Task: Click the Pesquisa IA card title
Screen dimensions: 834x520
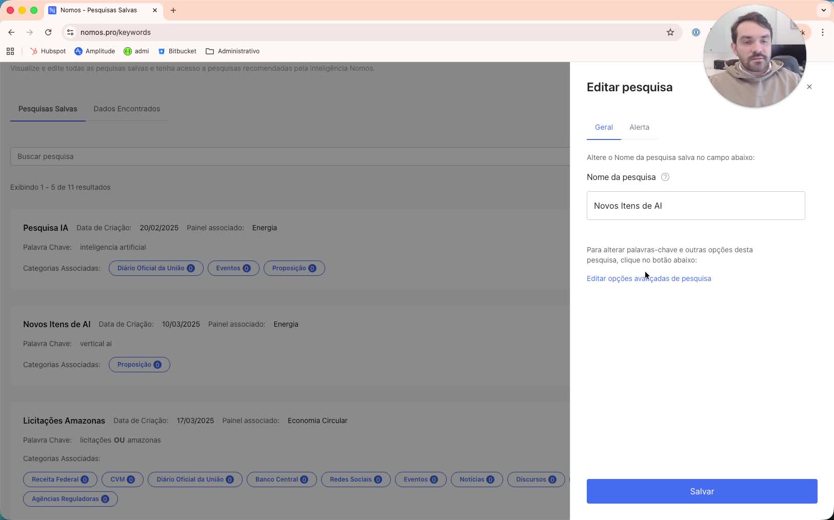Action: (46, 228)
